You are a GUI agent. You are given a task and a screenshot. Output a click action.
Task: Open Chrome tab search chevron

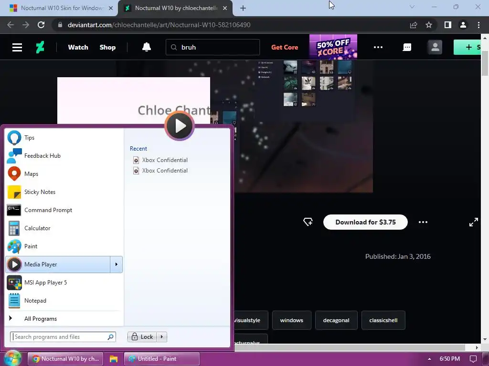pos(412,7)
